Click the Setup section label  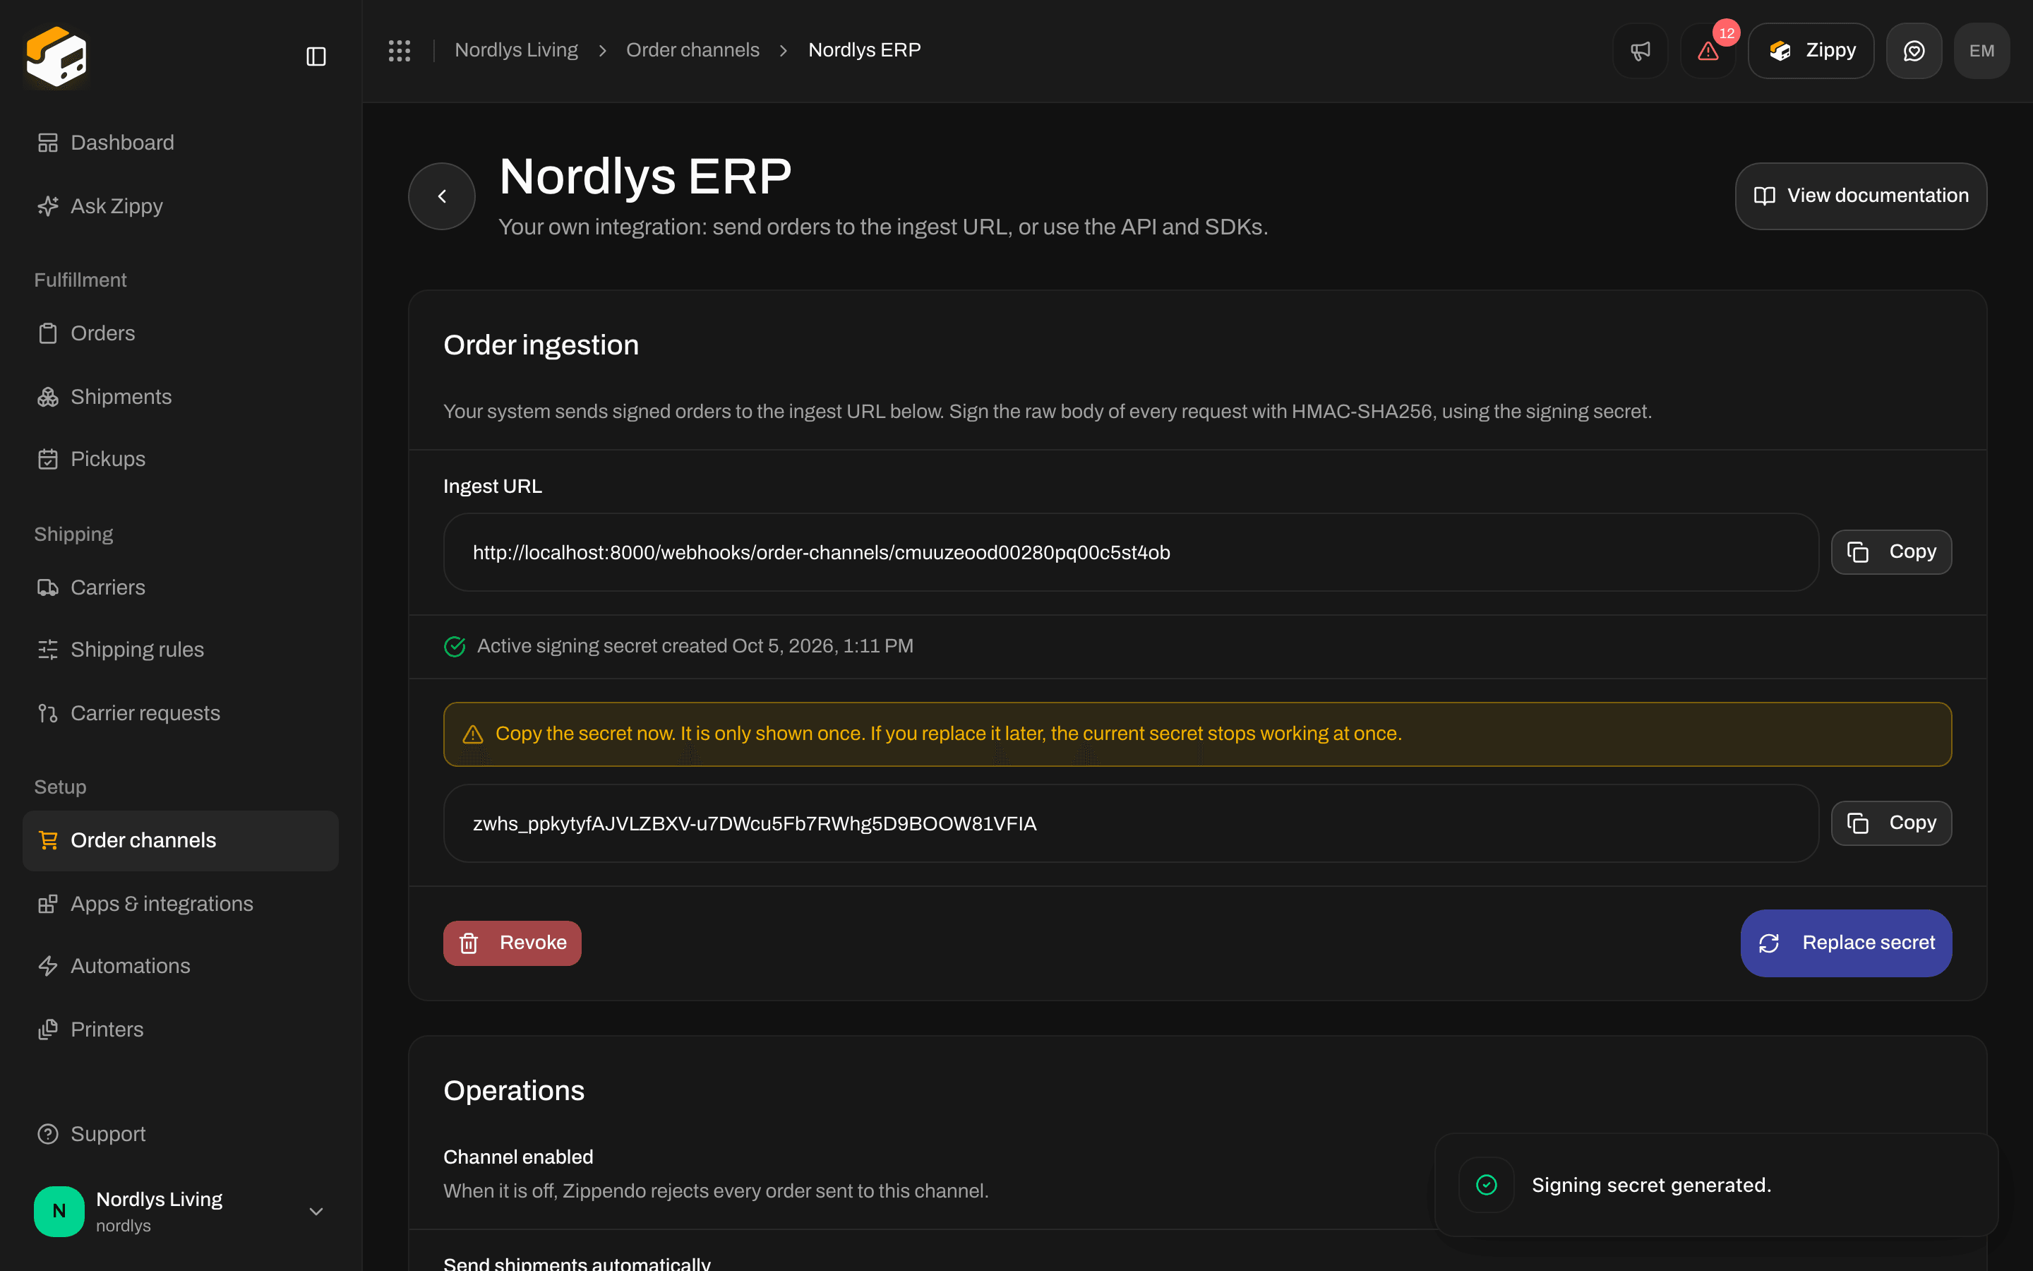[59, 787]
